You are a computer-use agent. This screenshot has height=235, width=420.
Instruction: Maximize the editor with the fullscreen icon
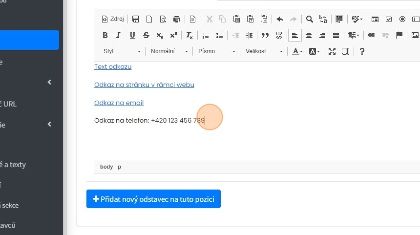(332, 51)
